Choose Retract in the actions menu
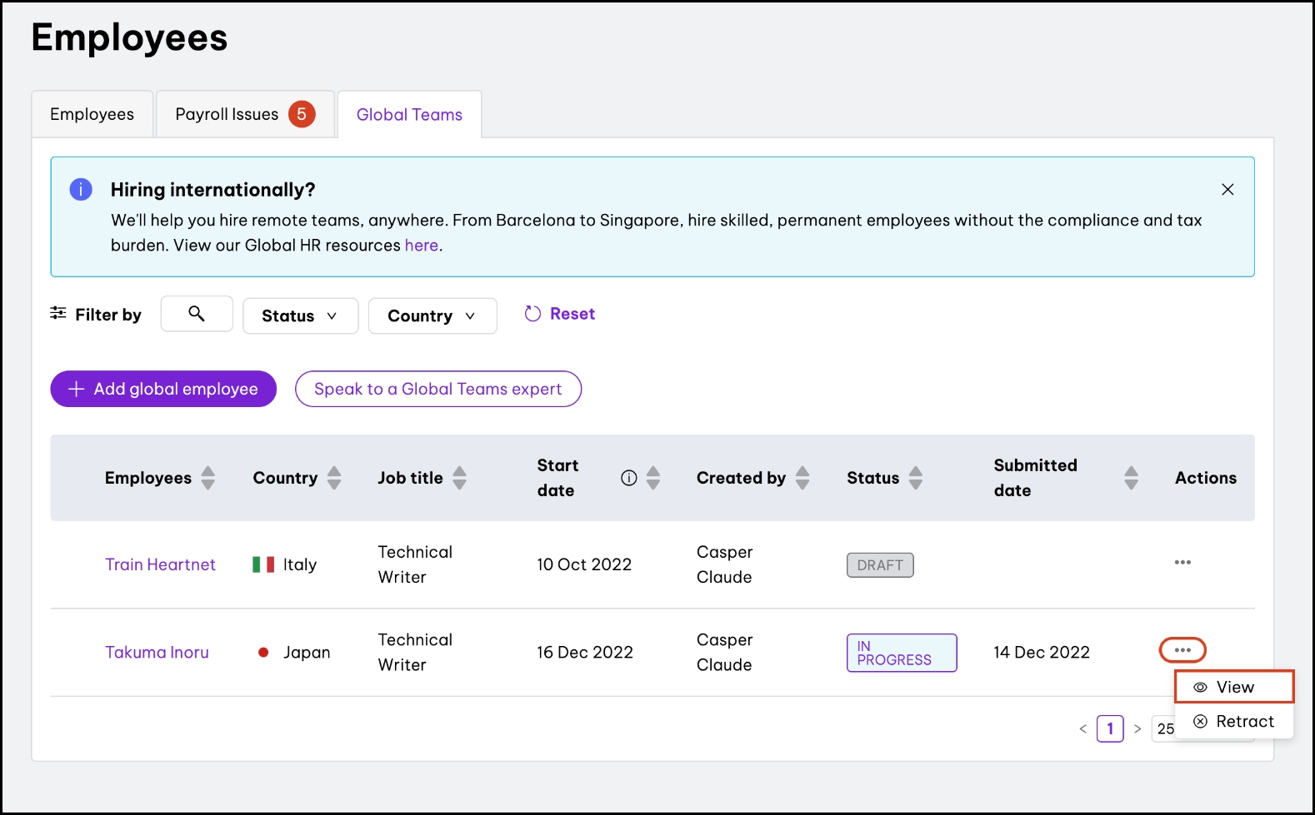This screenshot has width=1315, height=815. tap(1234, 722)
